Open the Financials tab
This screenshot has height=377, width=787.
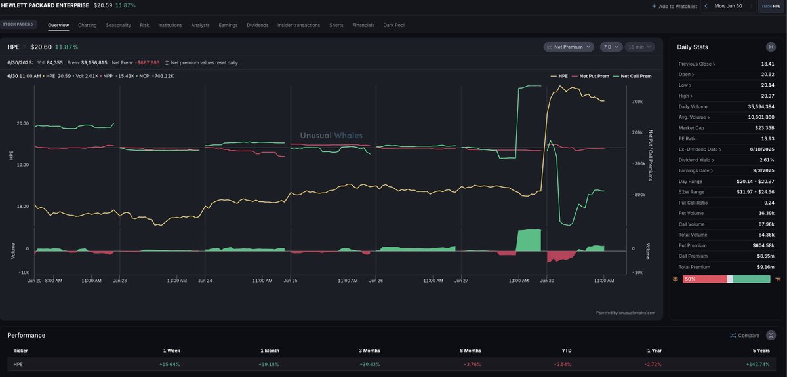(363, 25)
